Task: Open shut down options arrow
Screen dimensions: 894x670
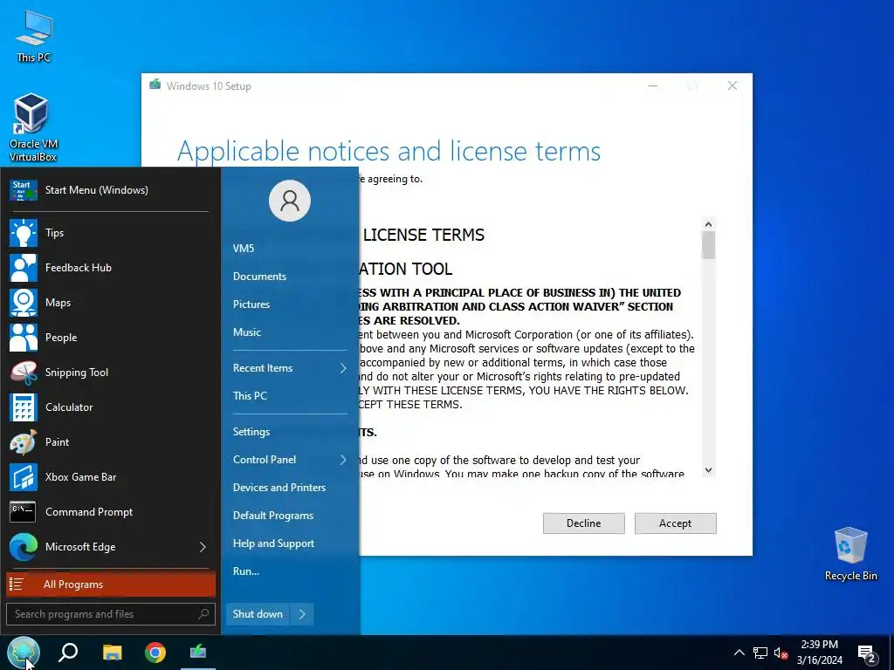Action: [x=302, y=614]
